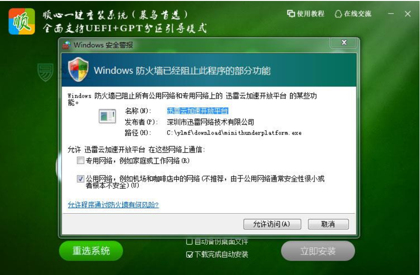Viewport: 420px width, 275px height.
Task: Click the green 重选系统 button
Action: [91, 251]
